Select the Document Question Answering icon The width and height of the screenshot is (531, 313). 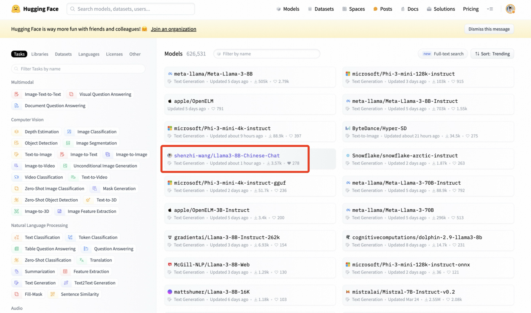click(17, 106)
